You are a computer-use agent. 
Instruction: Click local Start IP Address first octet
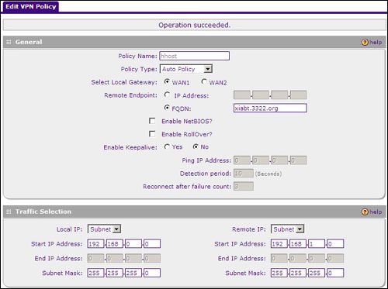coord(95,243)
